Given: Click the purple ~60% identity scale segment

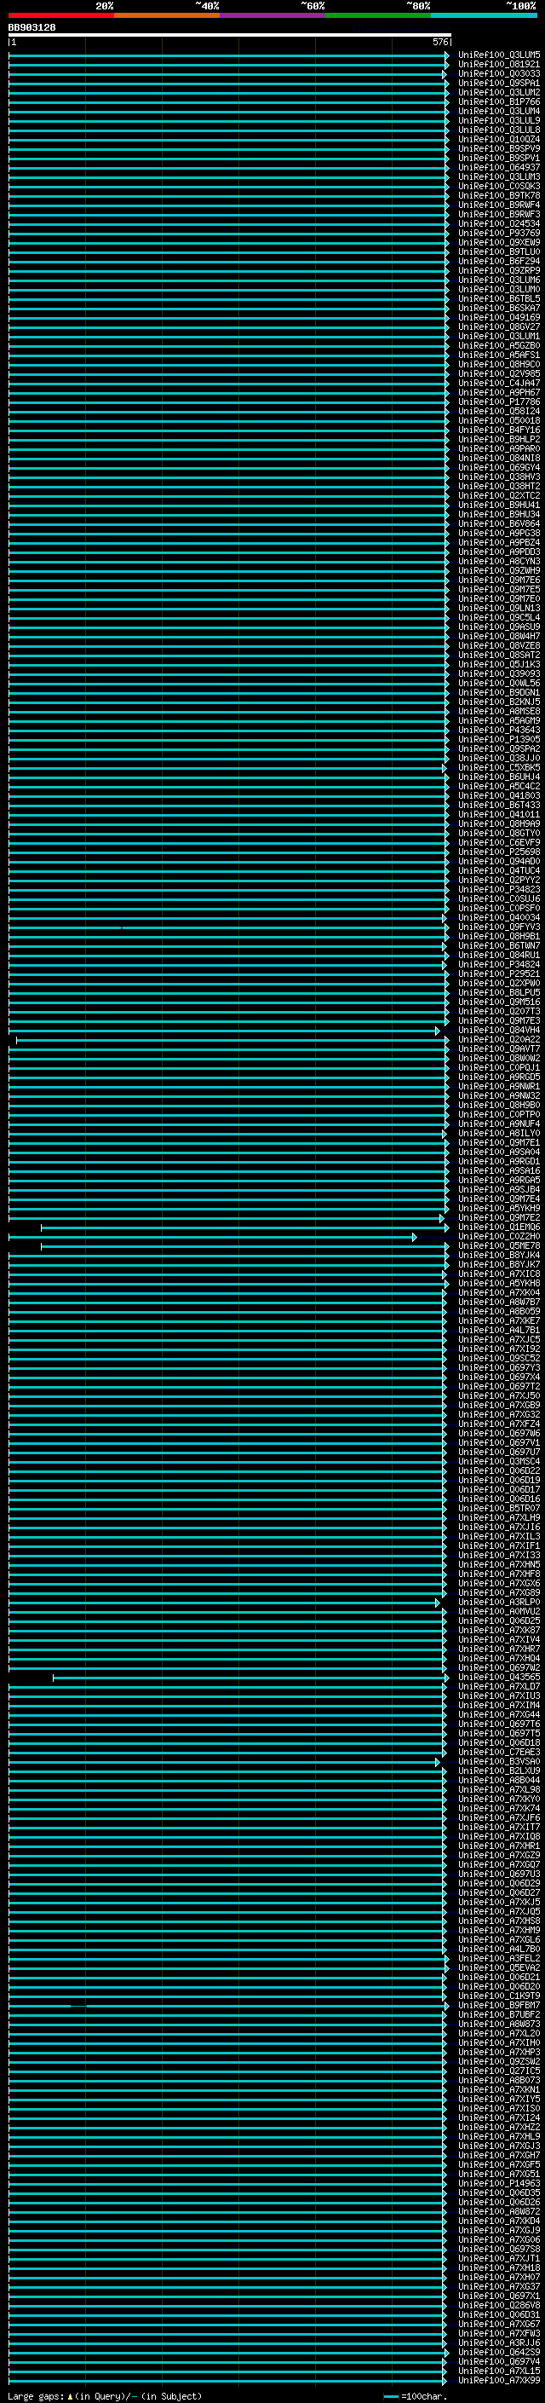Looking at the screenshot, I should click(x=272, y=15).
